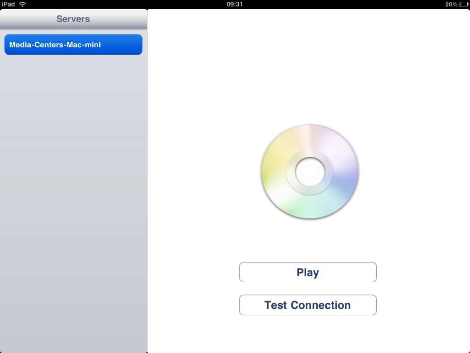Tap the iPad label in status bar
470x353 pixels.
(8, 4)
